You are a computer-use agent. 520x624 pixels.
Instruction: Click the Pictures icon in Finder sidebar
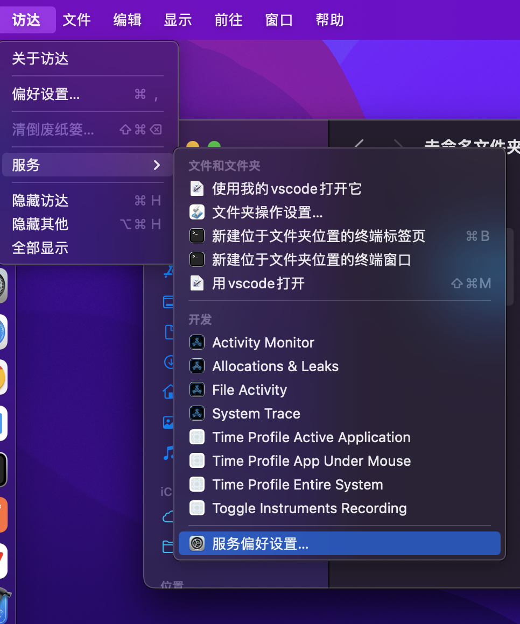[168, 422]
